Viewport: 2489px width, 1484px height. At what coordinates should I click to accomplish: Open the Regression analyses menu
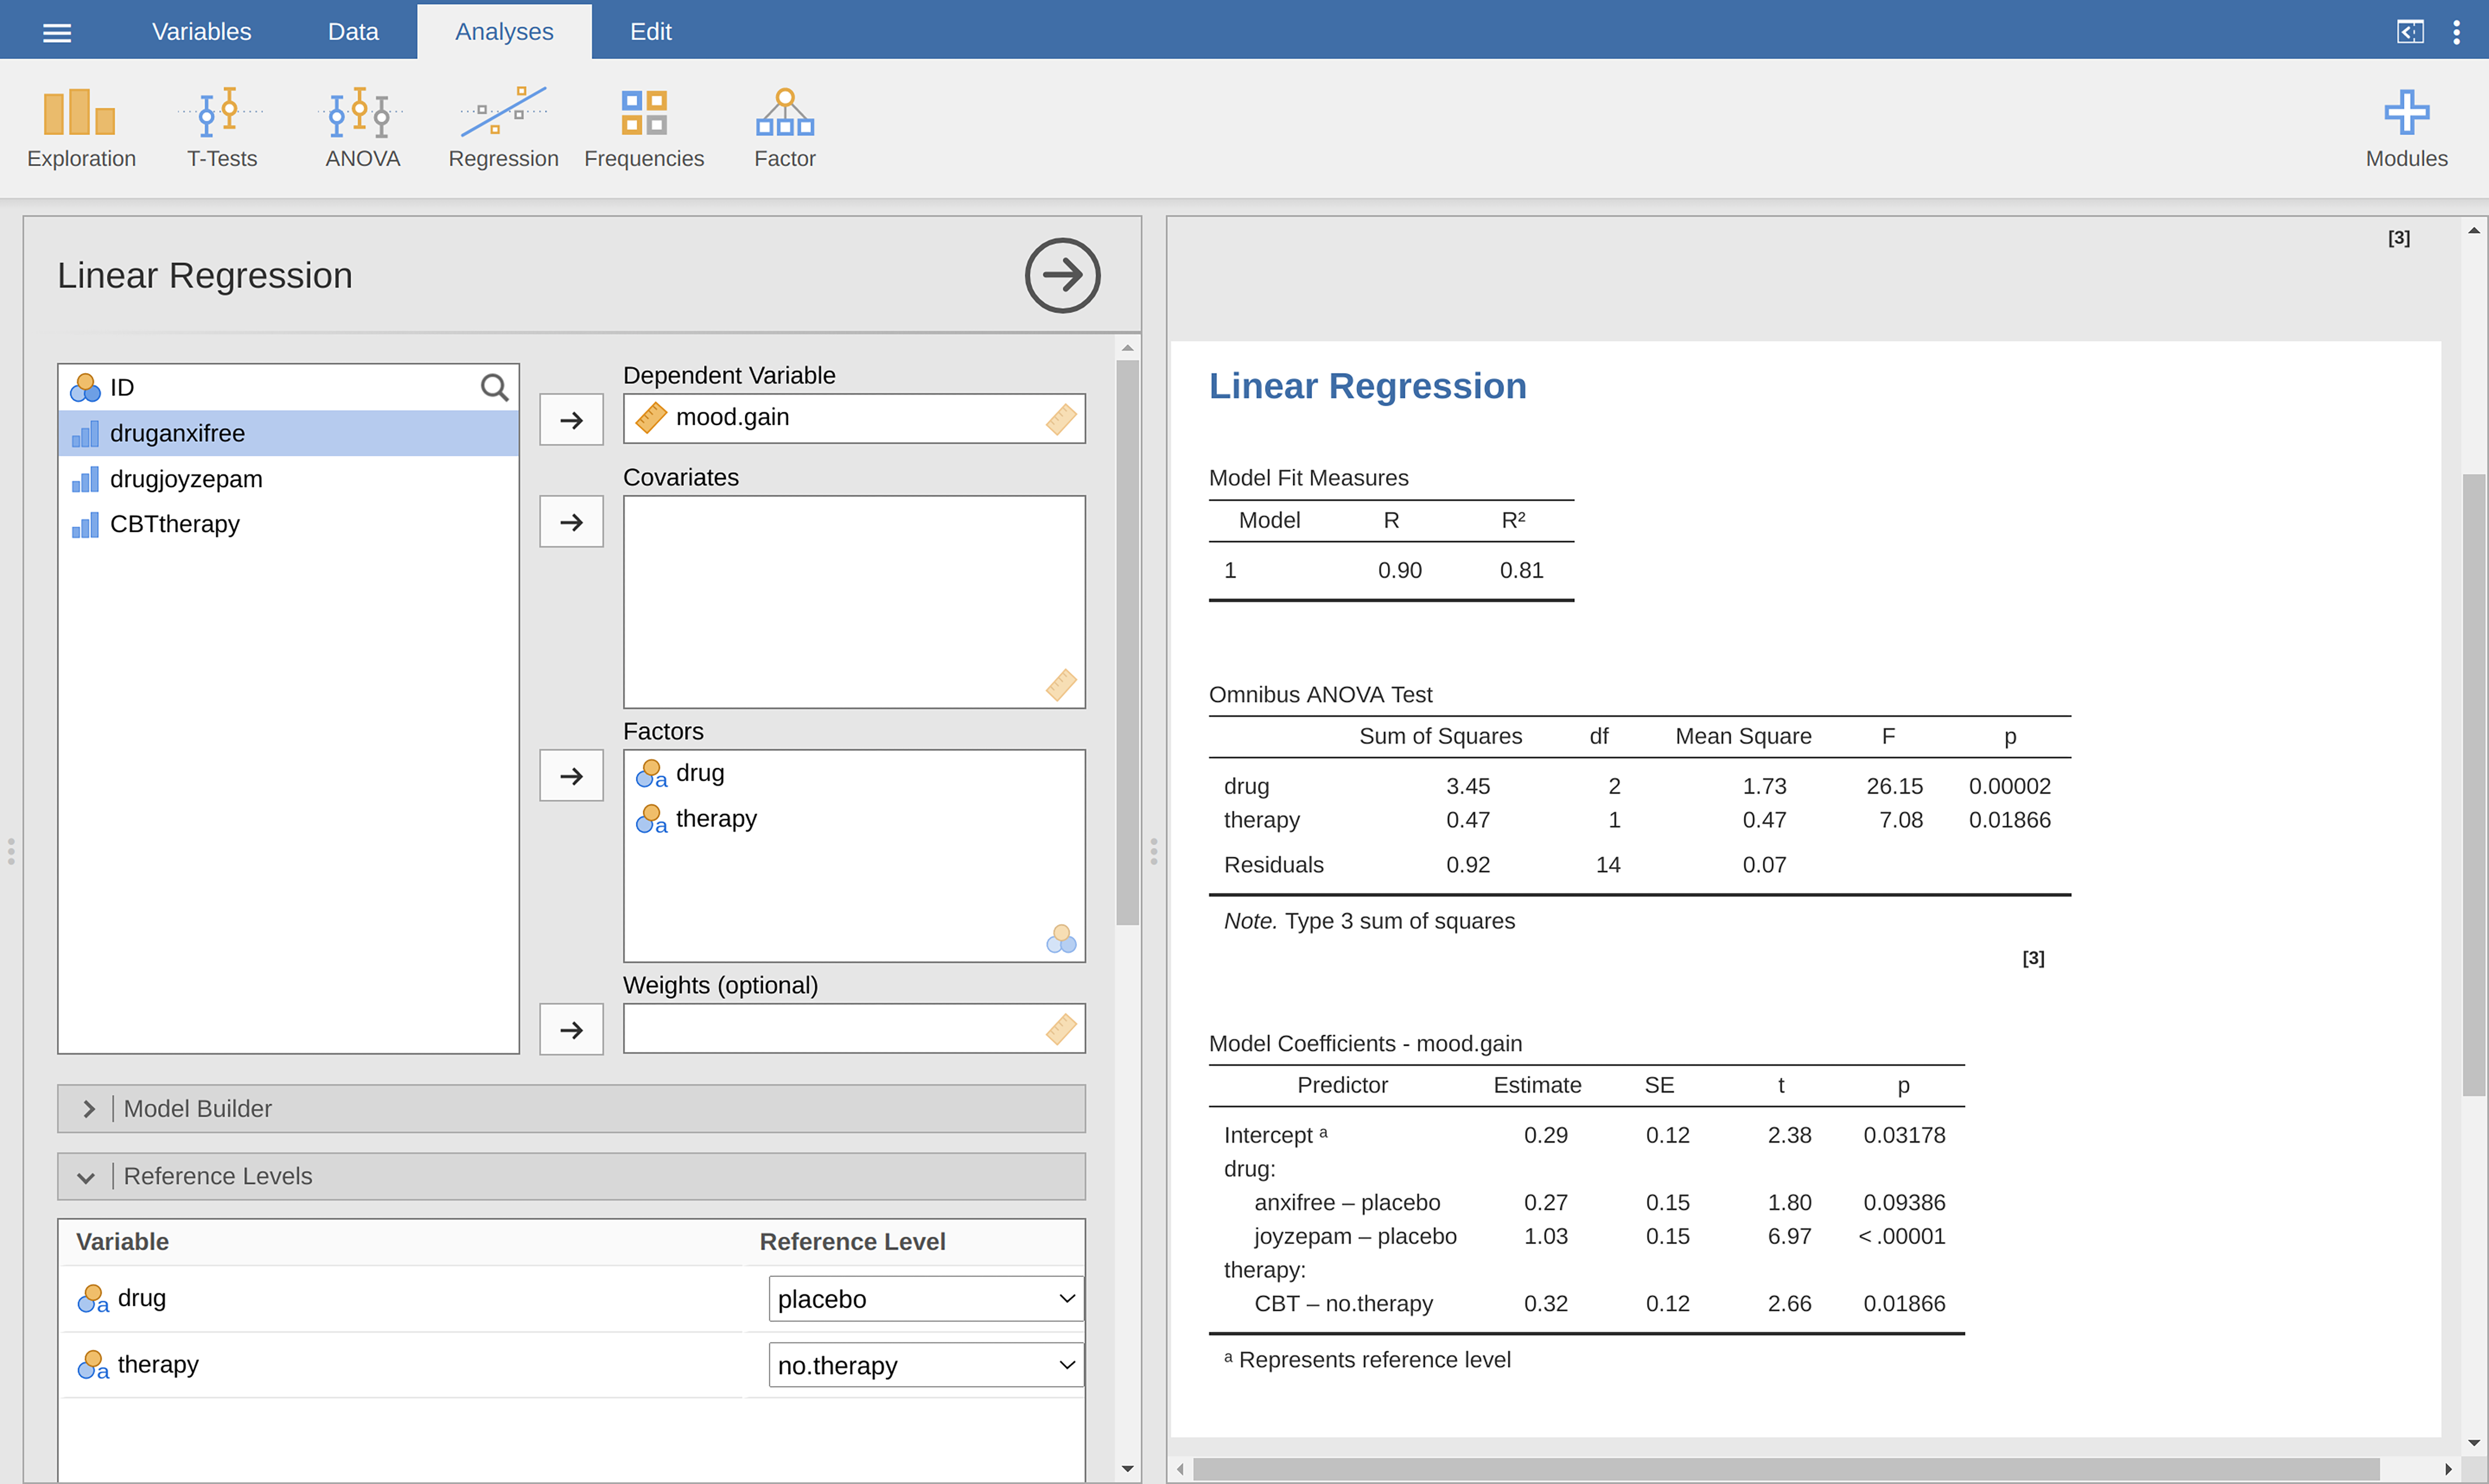(503, 128)
